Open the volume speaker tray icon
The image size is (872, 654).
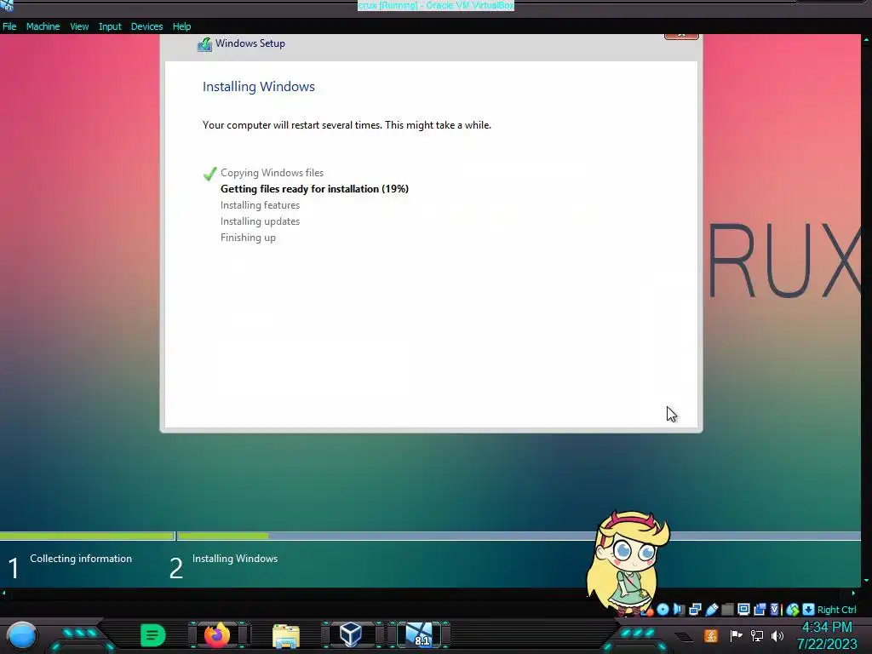coord(777,635)
